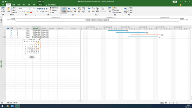Click the red Gantt bar of task 3

coord(145,35)
